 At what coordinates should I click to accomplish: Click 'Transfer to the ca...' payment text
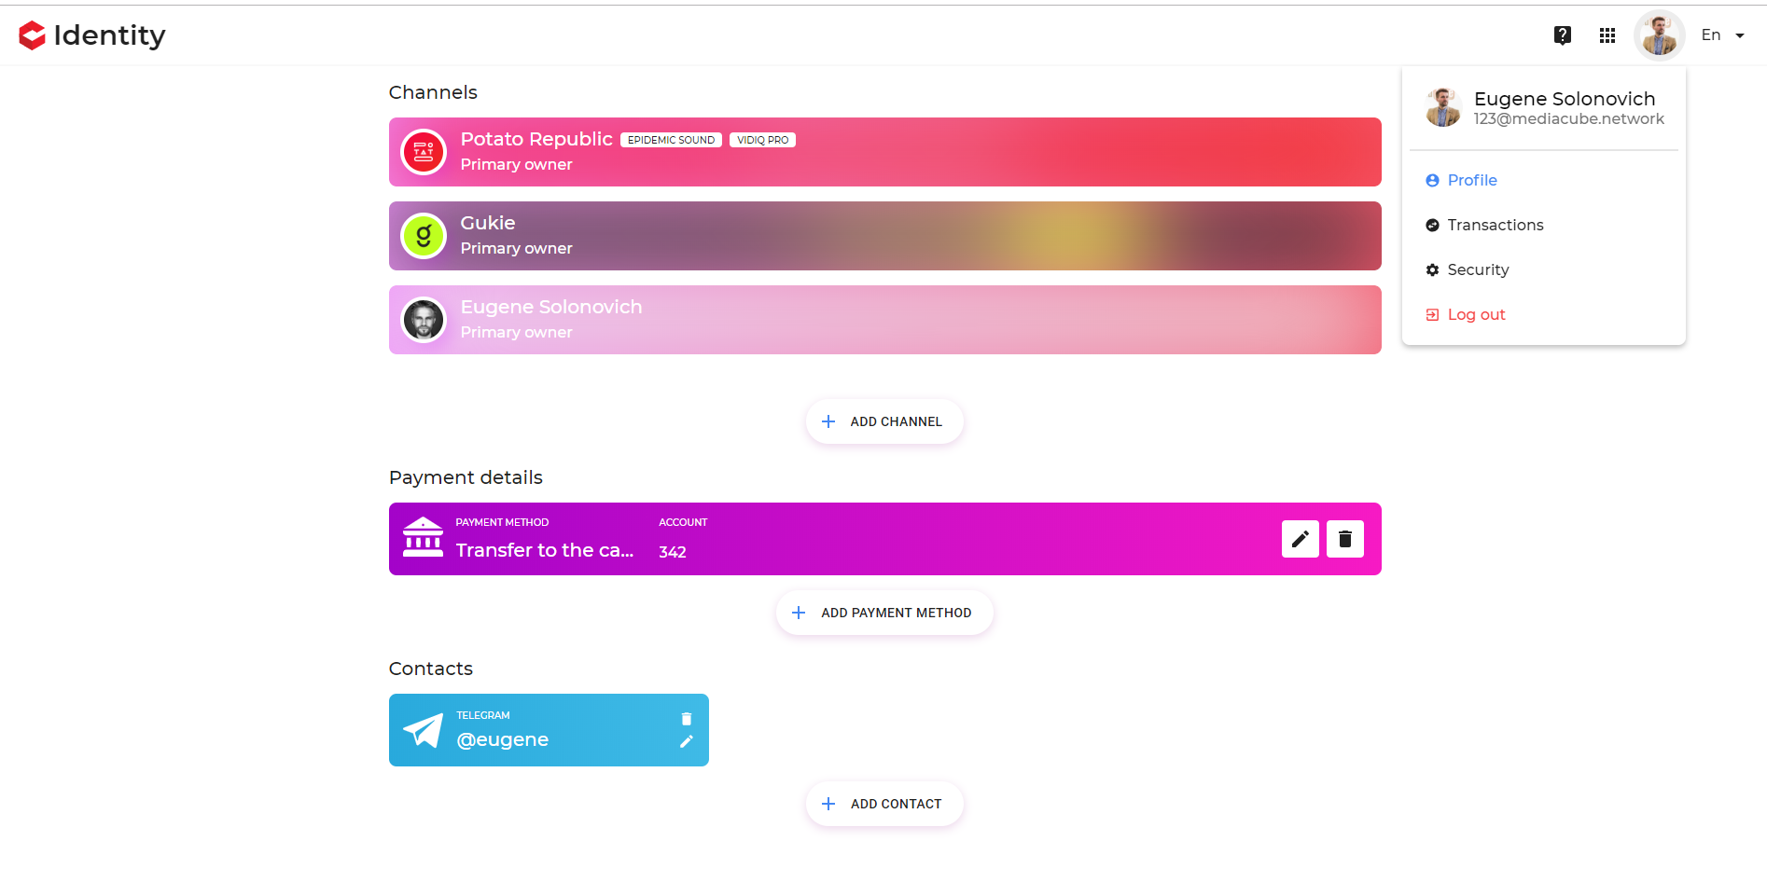point(545,550)
